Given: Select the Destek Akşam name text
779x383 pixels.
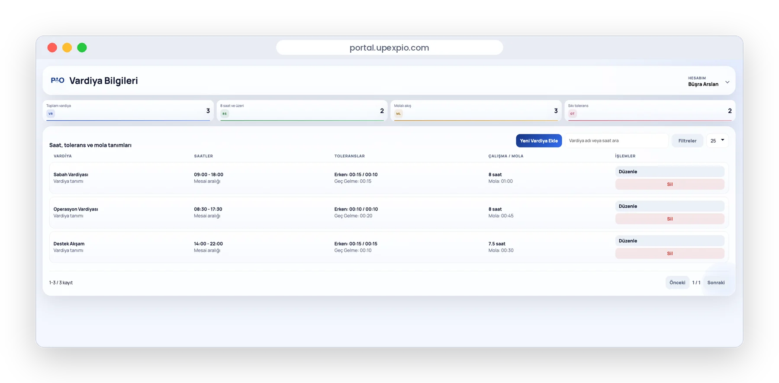Looking at the screenshot, I should tap(69, 244).
